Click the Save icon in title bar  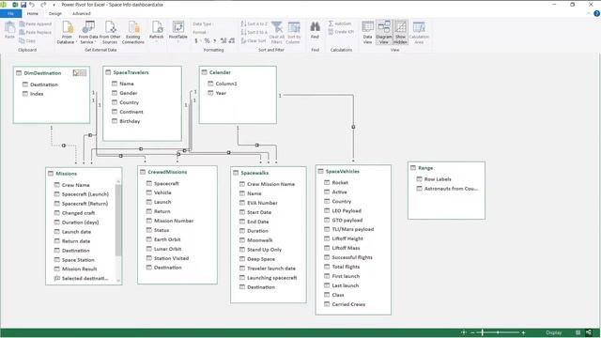[x=23, y=5]
